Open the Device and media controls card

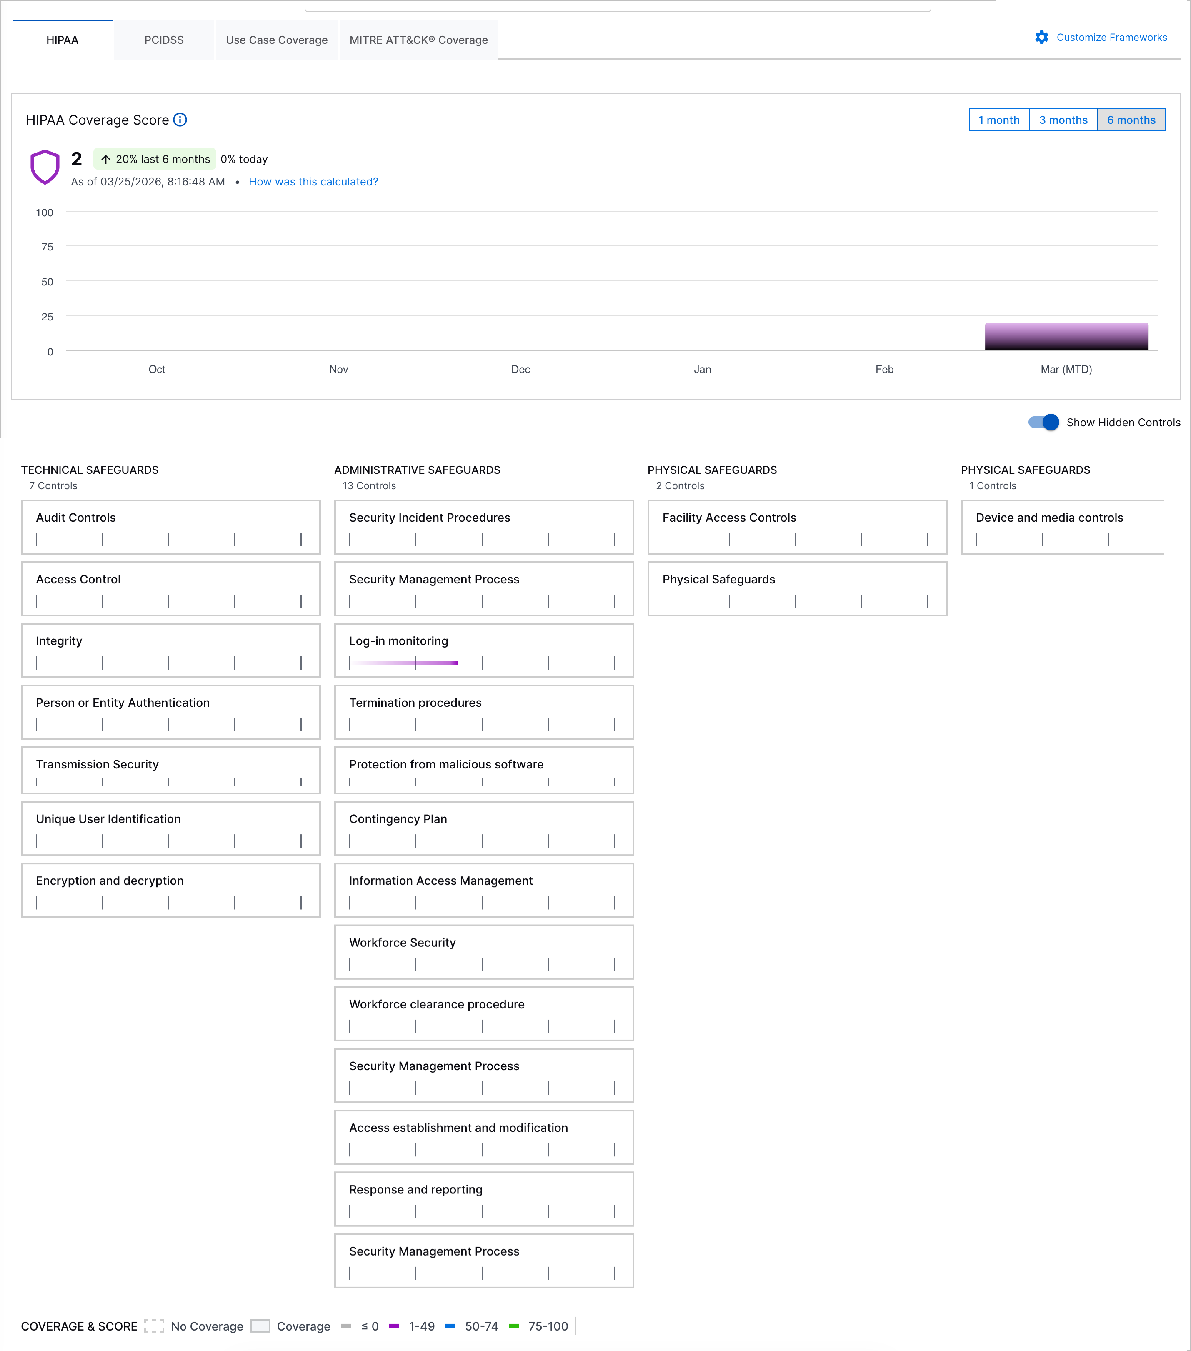click(1061, 527)
